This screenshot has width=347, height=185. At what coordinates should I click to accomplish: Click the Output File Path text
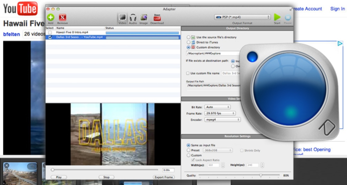point(213,85)
